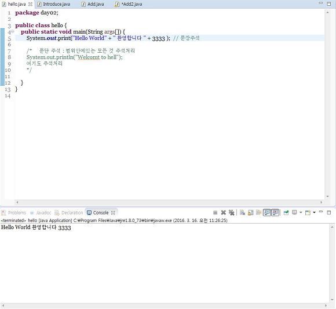The height and width of the screenshot is (309, 336).
Task: Click the Open Console icon
Action: (308, 213)
